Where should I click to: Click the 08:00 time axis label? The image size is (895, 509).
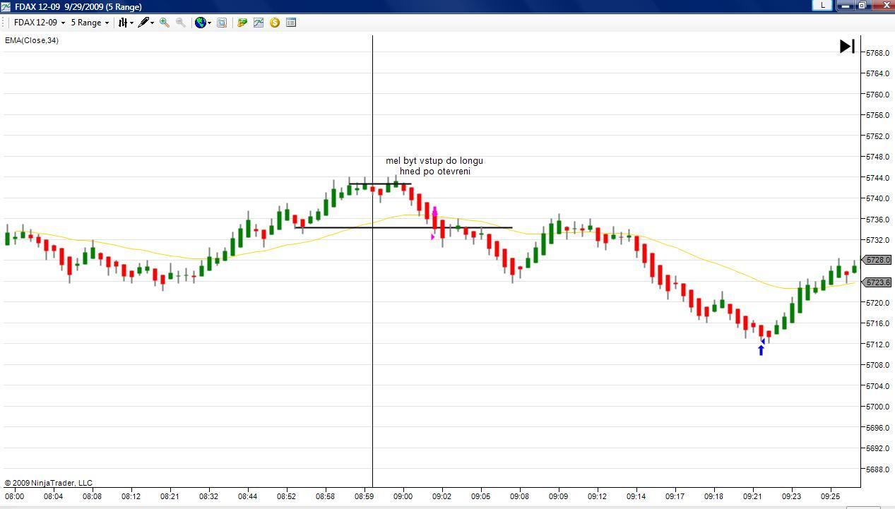pos(15,496)
